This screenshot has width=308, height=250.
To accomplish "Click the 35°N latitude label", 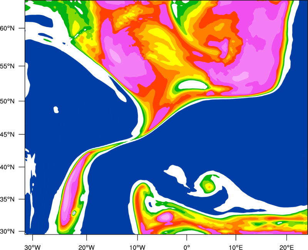I will (x=7, y=199).
